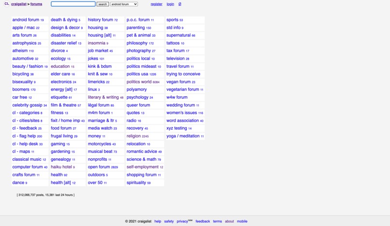The image size is (390, 226).
Task: Open the apple / mac forum
Action: pyautogui.click(x=24, y=28)
